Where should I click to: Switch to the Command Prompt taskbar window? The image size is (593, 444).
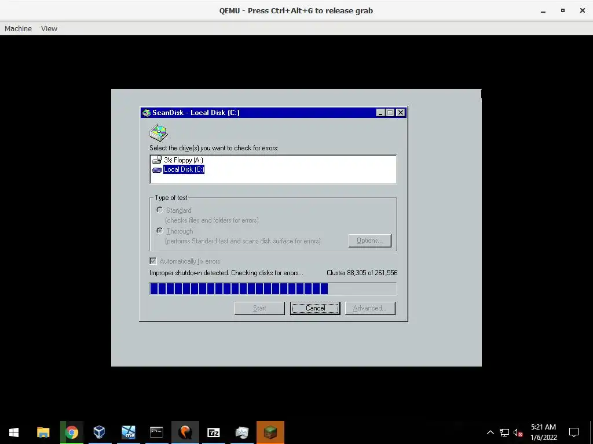point(156,432)
